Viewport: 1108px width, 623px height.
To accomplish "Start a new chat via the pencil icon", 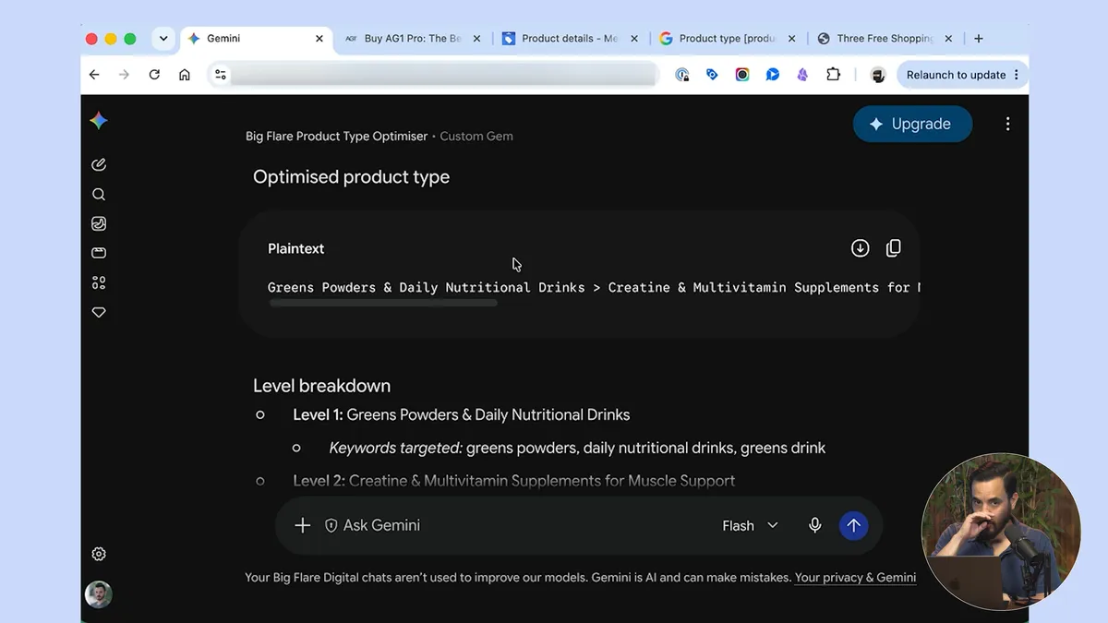I will (99, 164).
